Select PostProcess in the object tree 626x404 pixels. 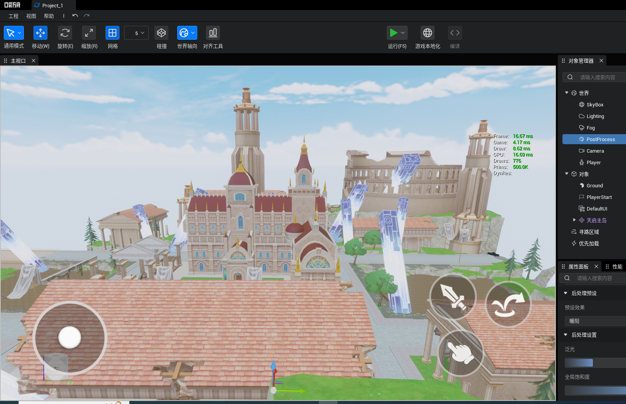point(594,139)
